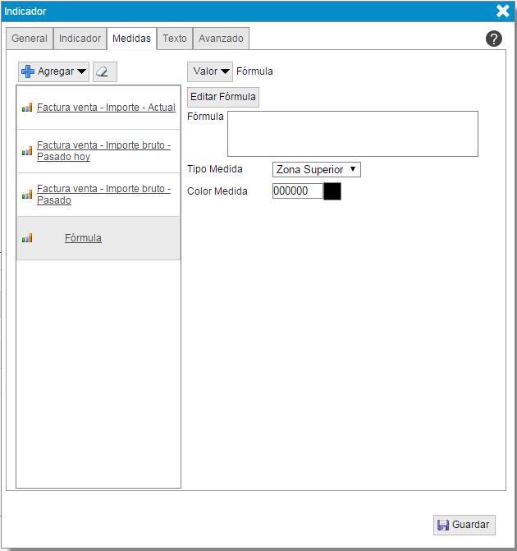Open the Agregar dropdown menu
The width and height of the screenshot is (517, 551).
54,71
